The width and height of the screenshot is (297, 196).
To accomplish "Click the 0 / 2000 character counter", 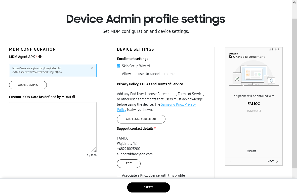I will pos(92,155).
